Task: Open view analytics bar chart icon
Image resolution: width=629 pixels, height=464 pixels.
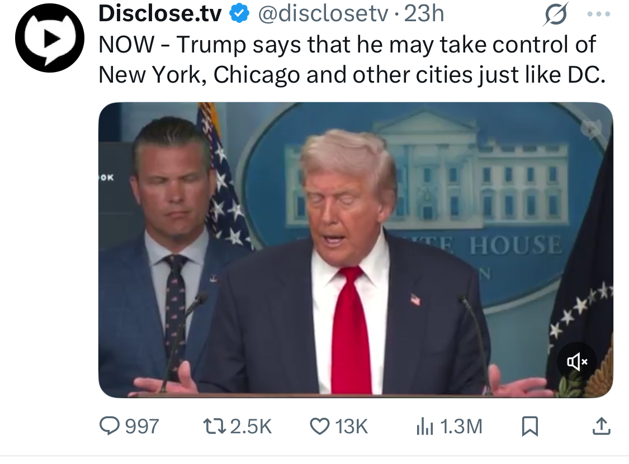Action: (424, 427)
